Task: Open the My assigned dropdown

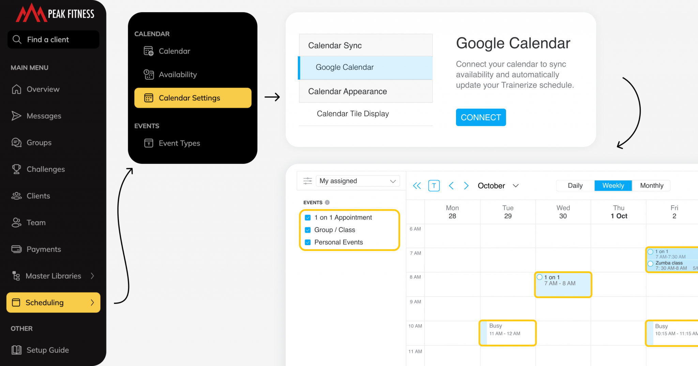Action: click(357, 181)
